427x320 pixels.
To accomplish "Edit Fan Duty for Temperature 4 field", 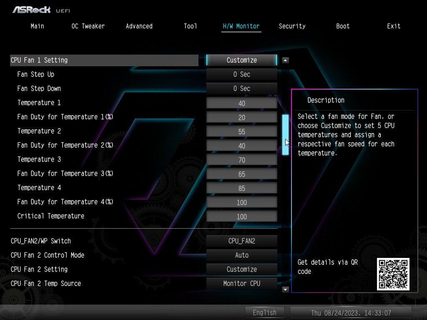I will (242, 202).
